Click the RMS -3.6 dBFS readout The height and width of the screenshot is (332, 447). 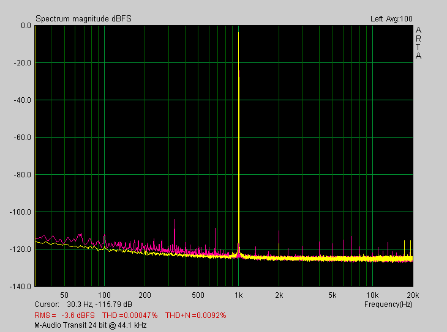[64, 315]
